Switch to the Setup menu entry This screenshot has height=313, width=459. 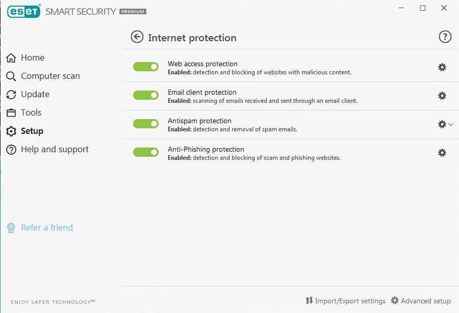31,131
